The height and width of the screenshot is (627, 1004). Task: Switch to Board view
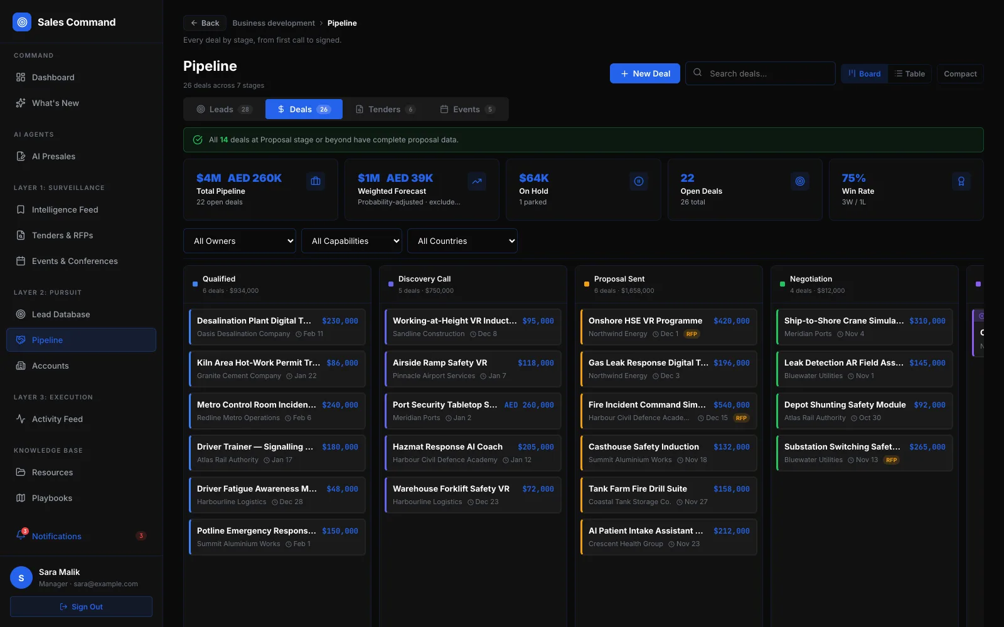[865, 73]
